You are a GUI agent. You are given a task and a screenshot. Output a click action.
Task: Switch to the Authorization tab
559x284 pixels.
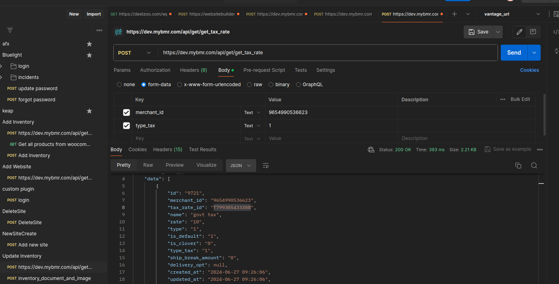coord(155,70)
